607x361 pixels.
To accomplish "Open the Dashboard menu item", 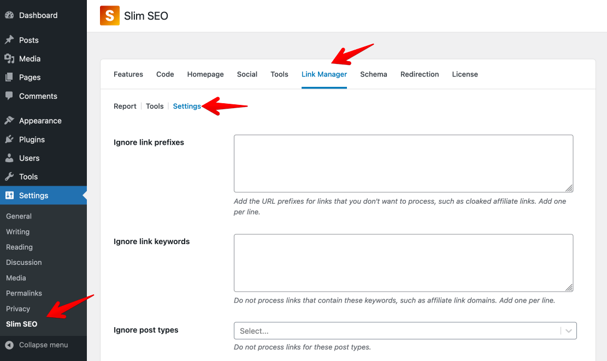I will pos(38,15).
